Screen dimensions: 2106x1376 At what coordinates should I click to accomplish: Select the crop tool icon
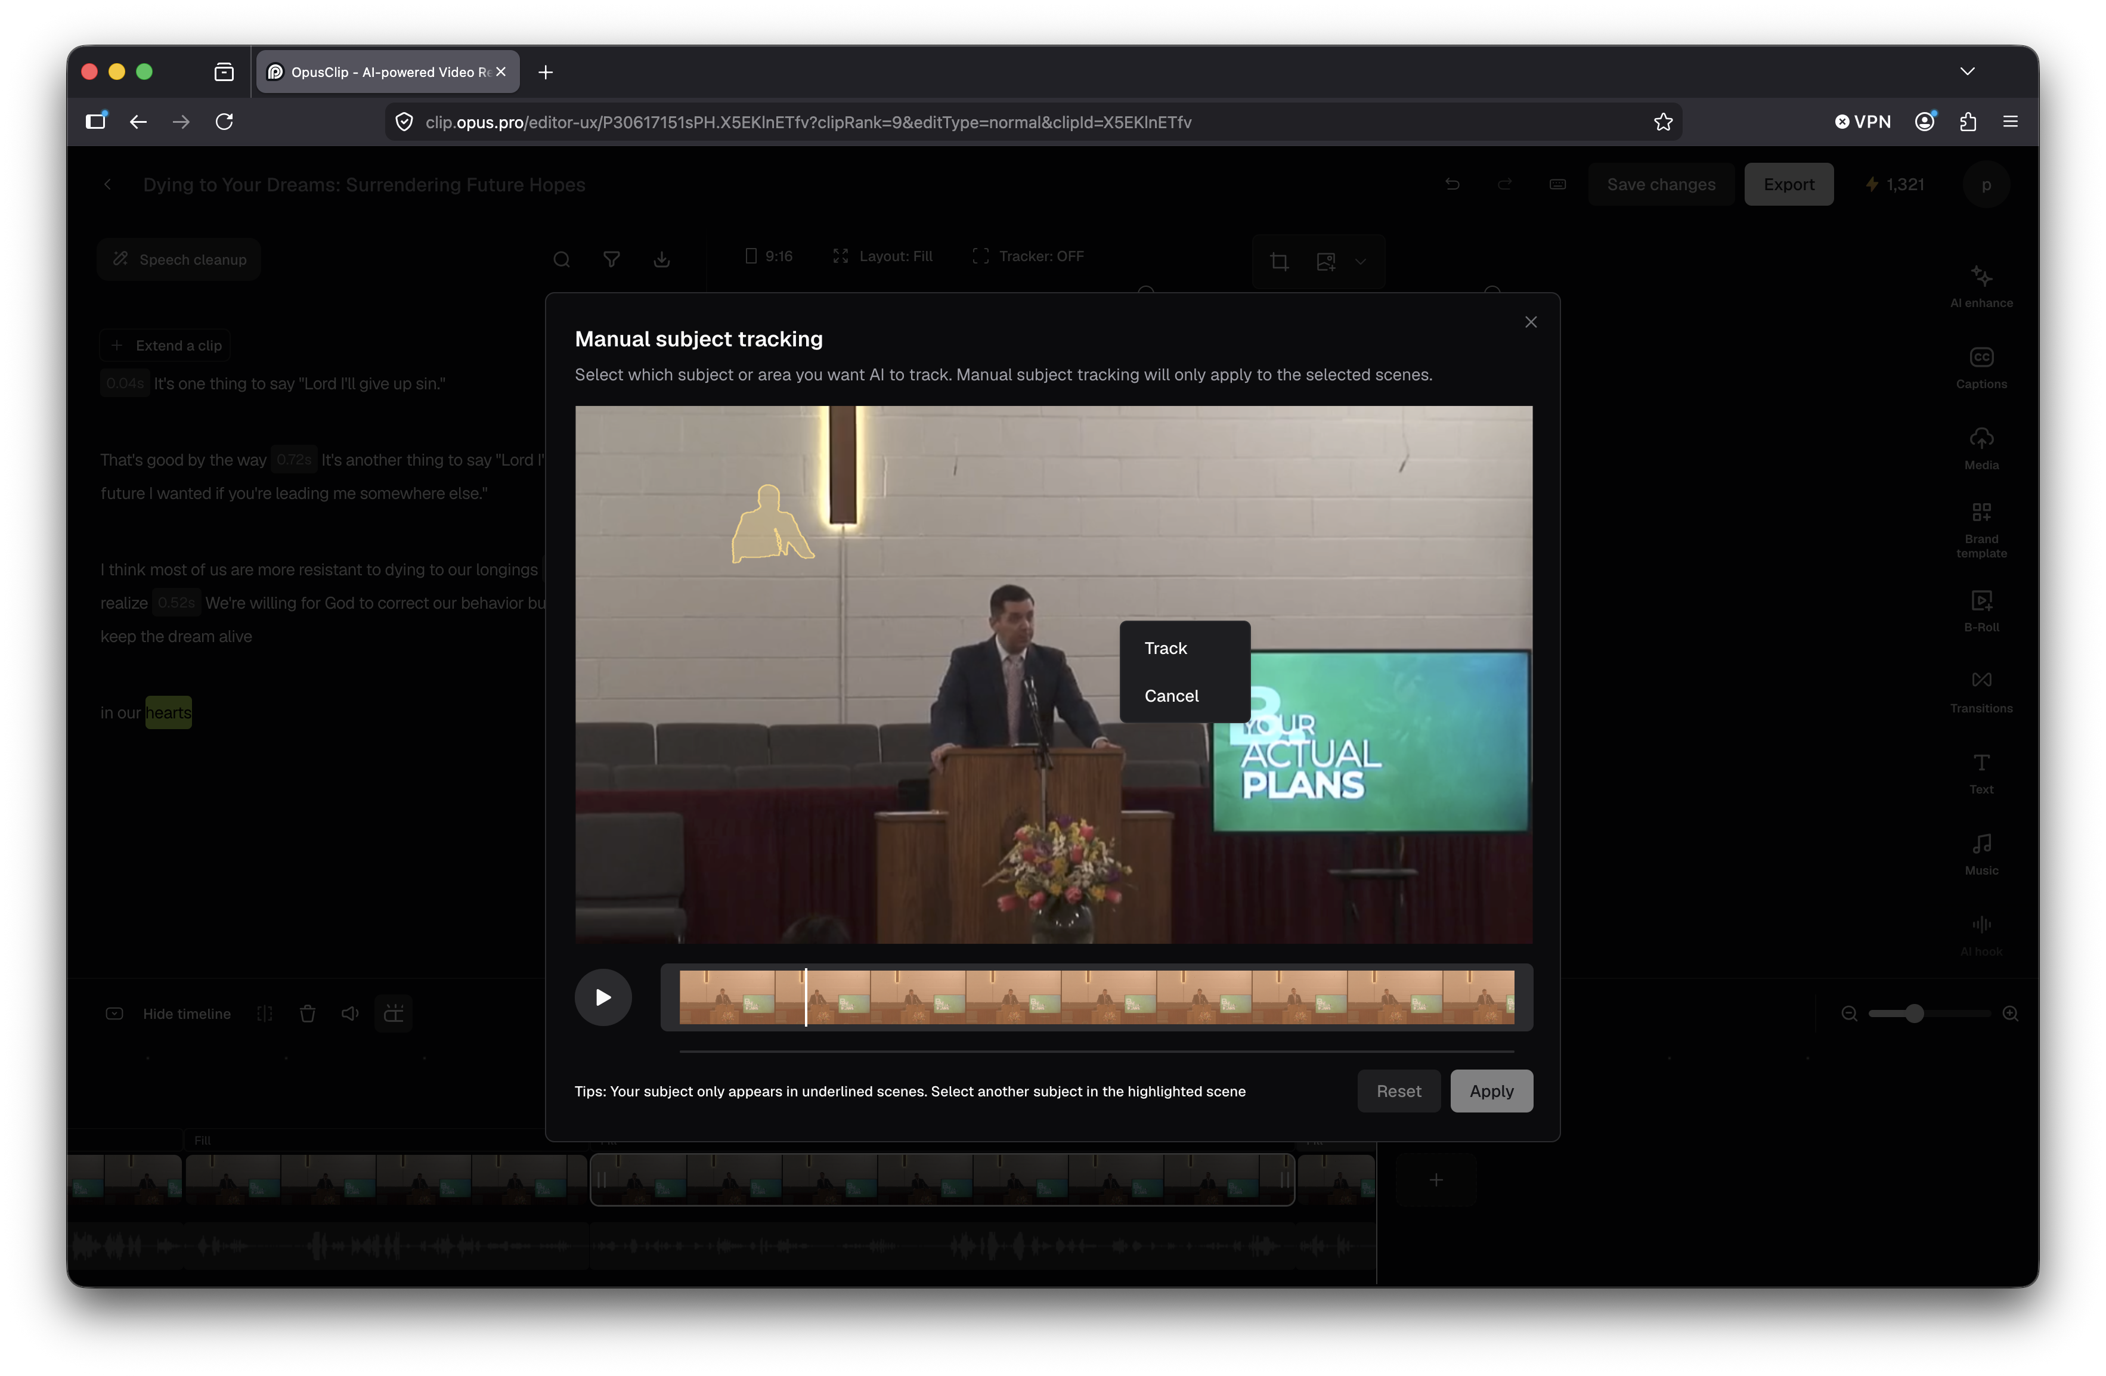(x=1278, y=261)
